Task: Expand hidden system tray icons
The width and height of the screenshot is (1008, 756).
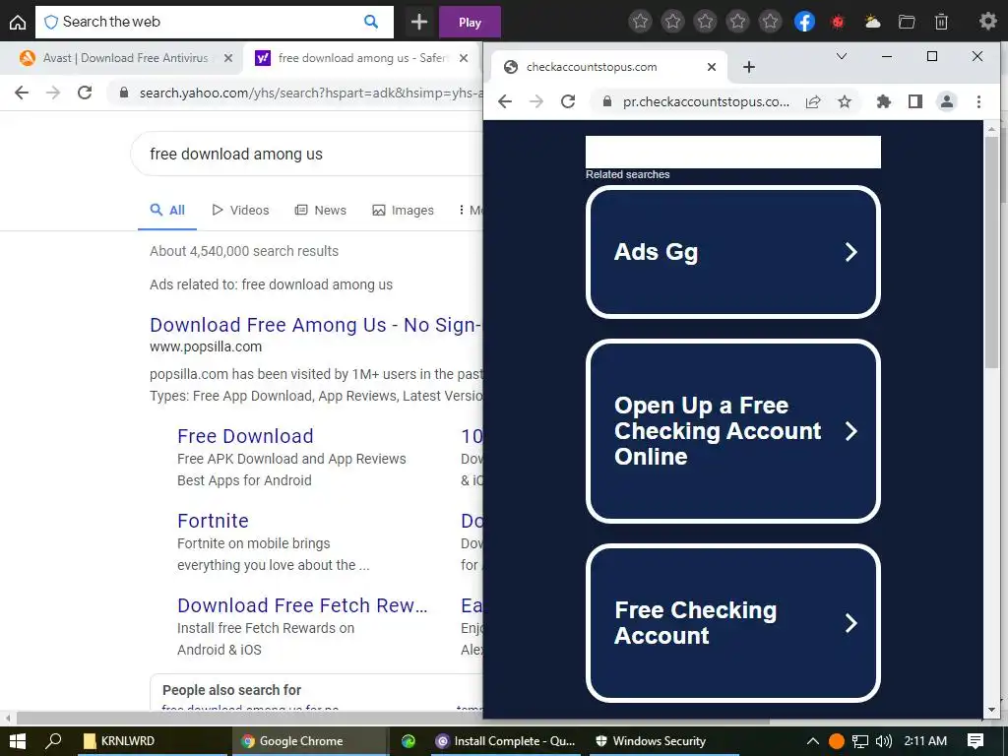Action: 812,740
